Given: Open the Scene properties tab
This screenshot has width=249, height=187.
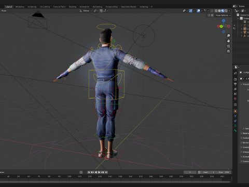Looking at the screenshot, I should pos(236,94).
